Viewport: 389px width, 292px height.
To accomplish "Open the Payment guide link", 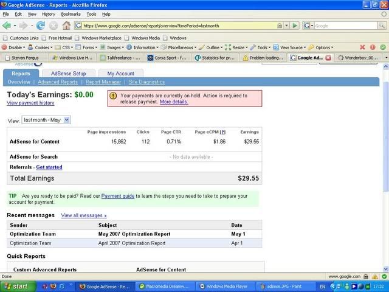I will click(x=117, y=196).
